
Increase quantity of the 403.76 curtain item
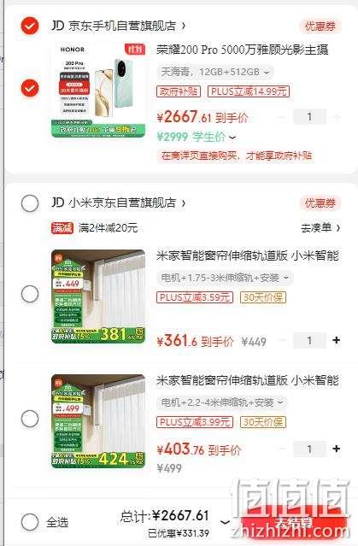click(x=336, y=449)
